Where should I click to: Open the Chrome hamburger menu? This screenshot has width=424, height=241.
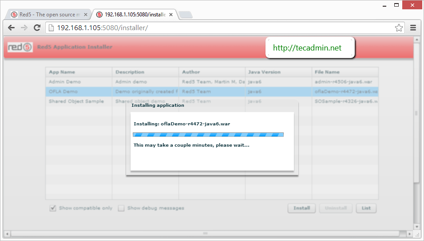pos(413,27)
